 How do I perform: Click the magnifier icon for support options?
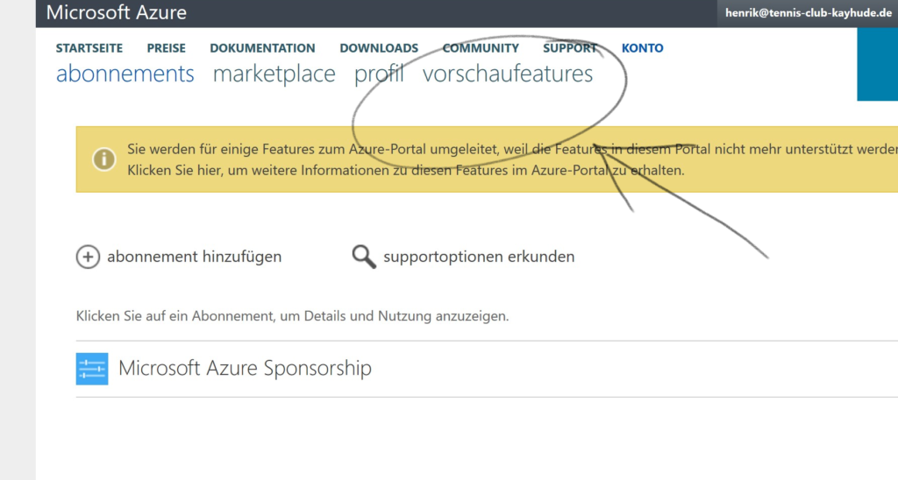(x=363, y=257)
